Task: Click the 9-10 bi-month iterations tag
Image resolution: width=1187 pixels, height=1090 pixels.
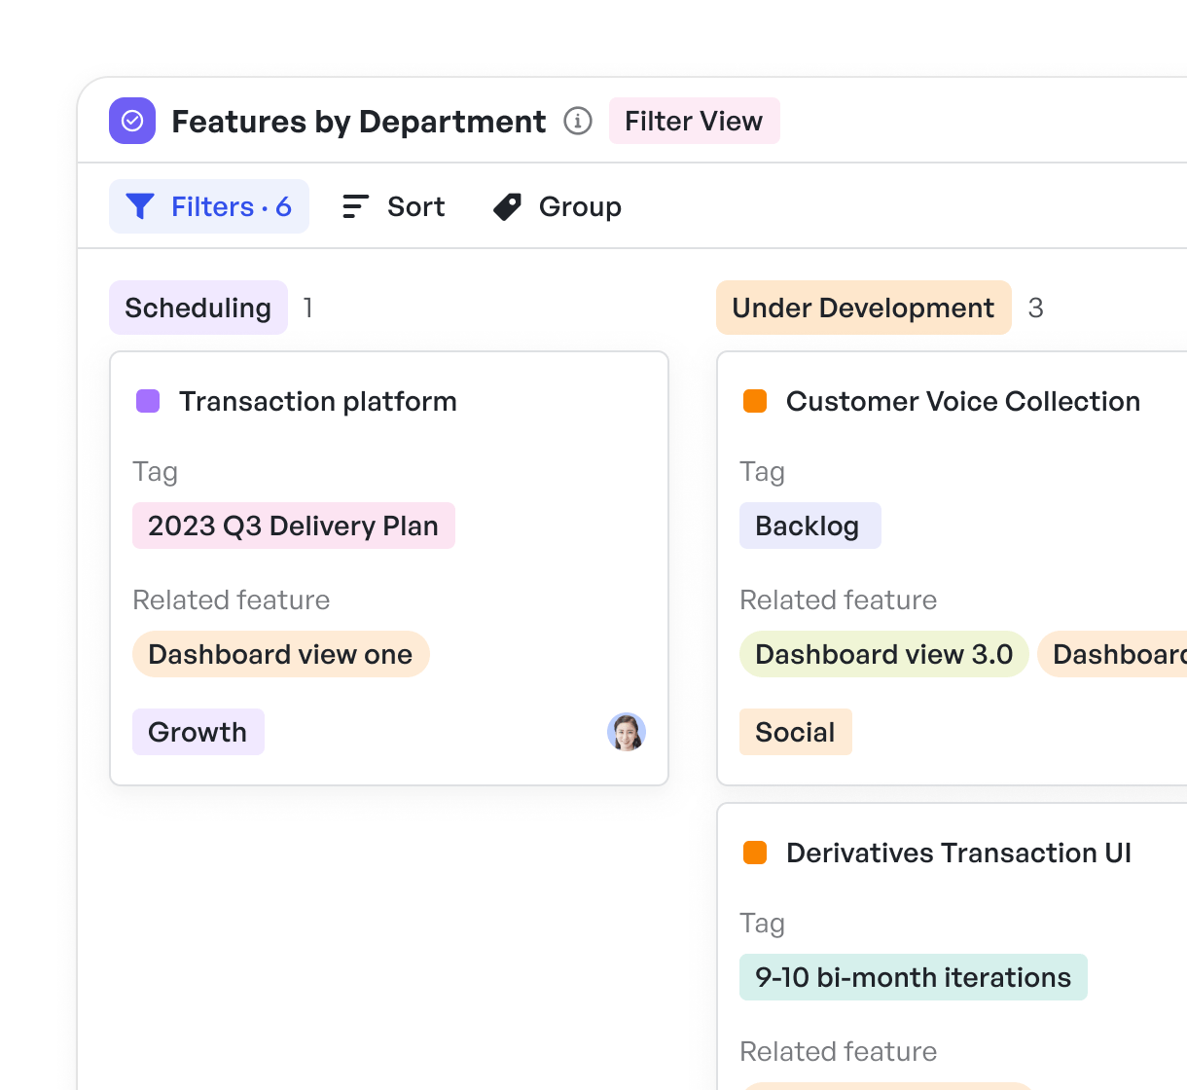Action: click(x=914, y=977)
